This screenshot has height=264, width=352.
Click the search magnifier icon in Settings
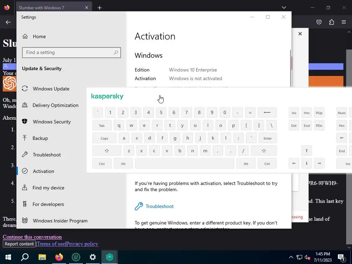tap(115, 53)
